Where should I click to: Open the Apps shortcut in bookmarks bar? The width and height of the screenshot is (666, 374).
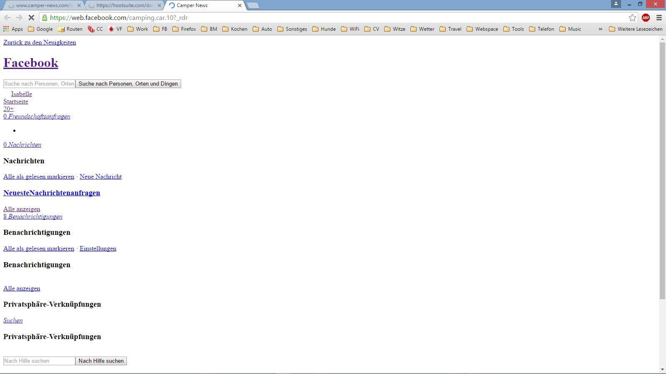(13, 29)
